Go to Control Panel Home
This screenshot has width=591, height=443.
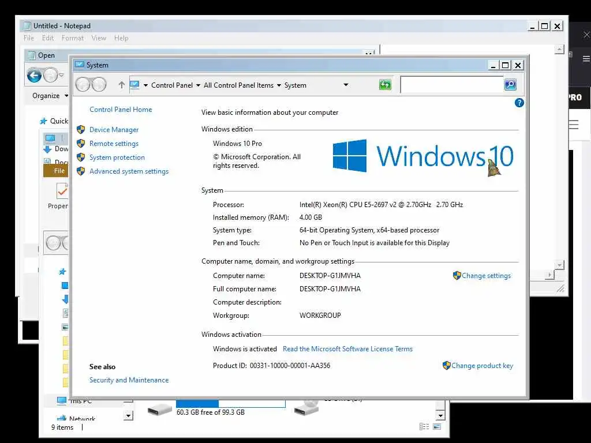pyautogui.click(x=121, y=109)
